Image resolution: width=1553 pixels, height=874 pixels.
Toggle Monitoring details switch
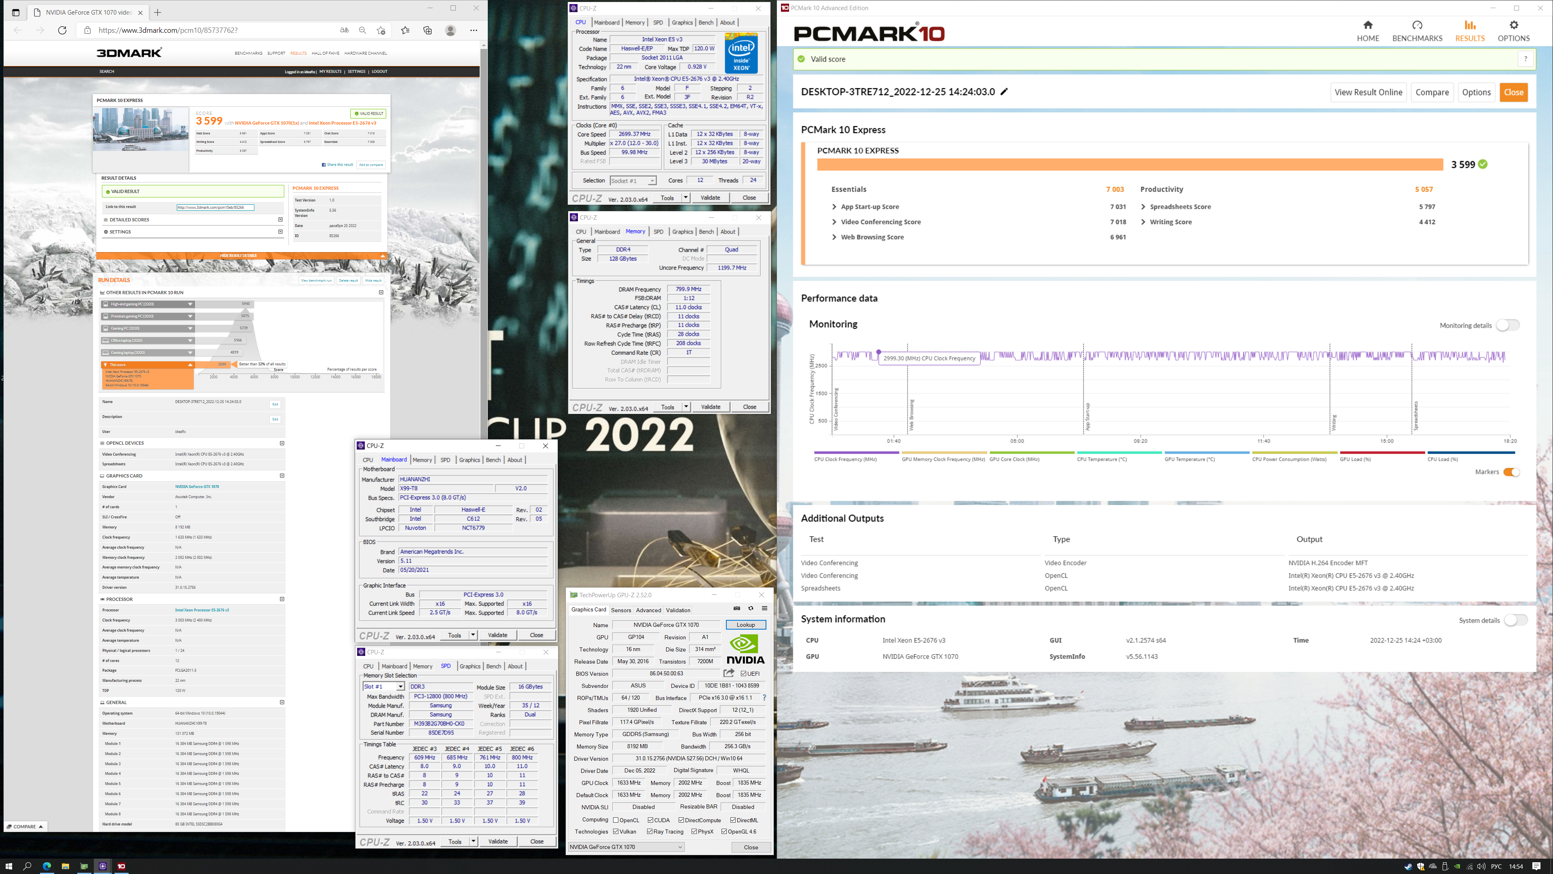click(1507, 325)
